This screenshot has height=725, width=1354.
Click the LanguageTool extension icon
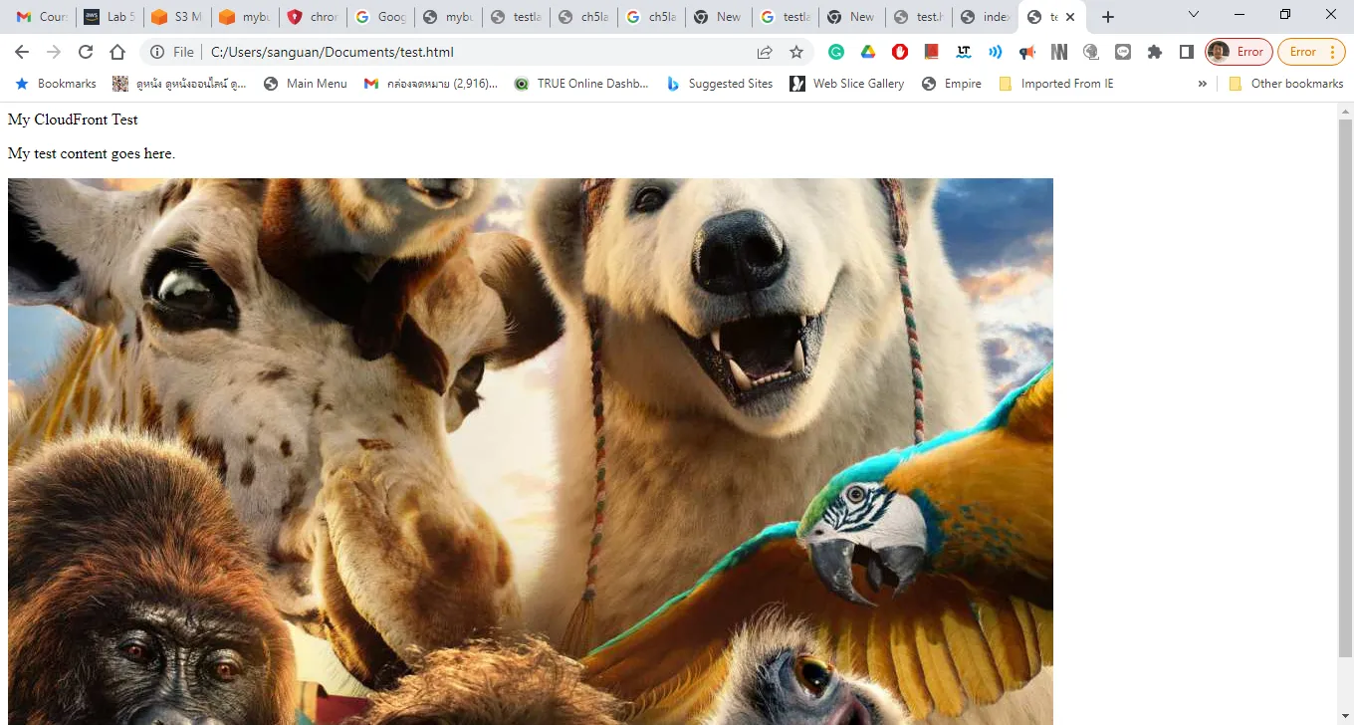click(x=964, y=52)
